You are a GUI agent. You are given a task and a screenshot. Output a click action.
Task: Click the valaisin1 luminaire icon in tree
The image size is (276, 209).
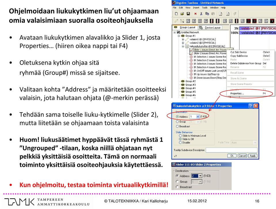[x=187, y=39]
